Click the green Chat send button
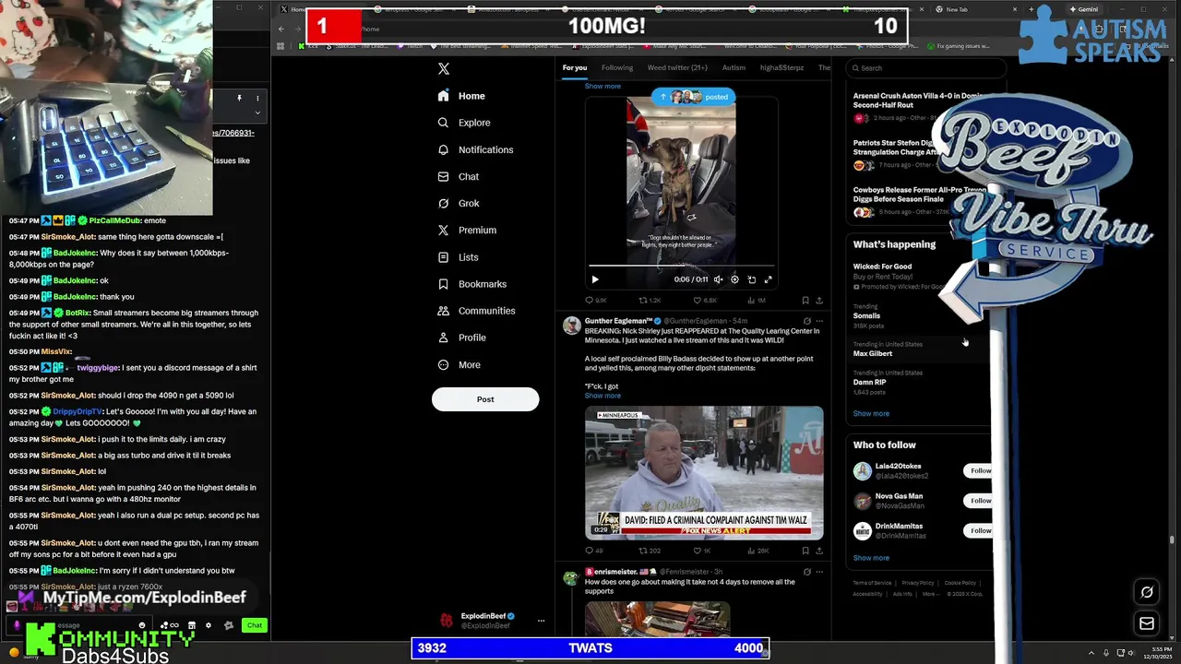Image resolution: width=1181 pixels, height=664 pixels. coord(255,625)
